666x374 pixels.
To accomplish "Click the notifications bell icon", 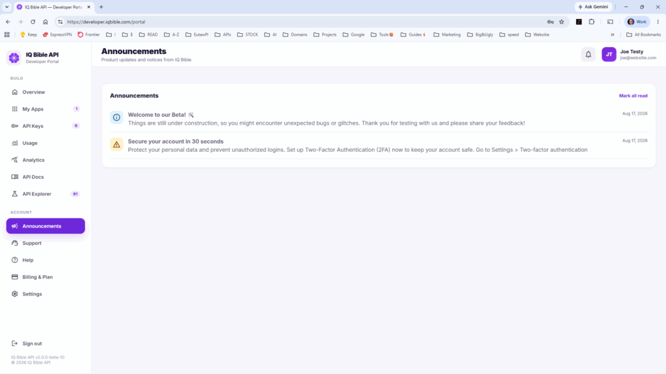I will pyautogui.click(x=588, y=55).
